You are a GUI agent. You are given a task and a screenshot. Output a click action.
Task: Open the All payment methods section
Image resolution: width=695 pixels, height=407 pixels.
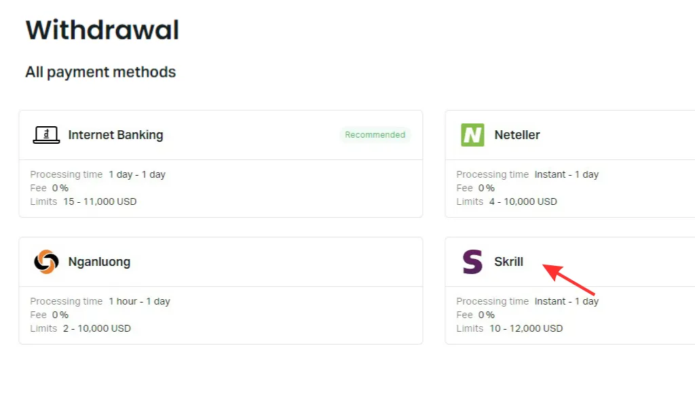[x=100, y=72]
